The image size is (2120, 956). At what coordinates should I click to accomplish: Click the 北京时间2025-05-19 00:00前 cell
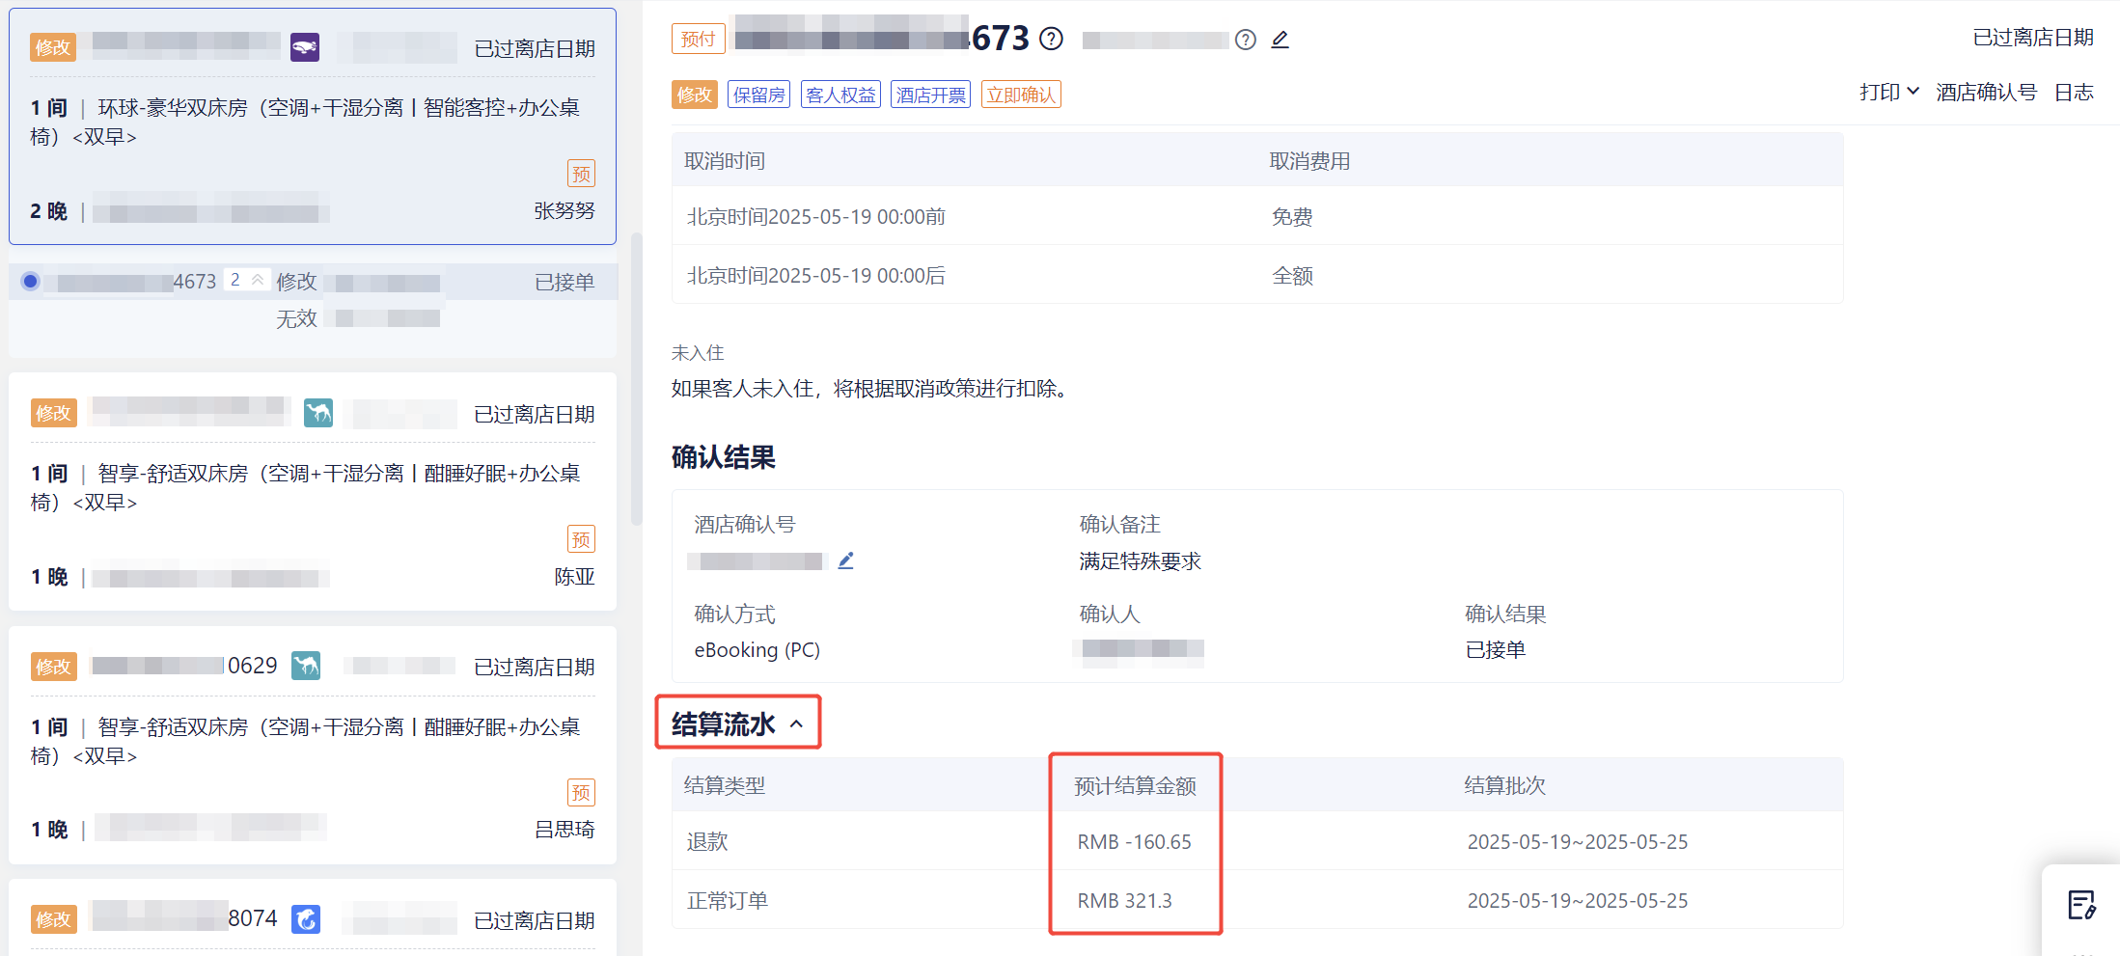816,216
